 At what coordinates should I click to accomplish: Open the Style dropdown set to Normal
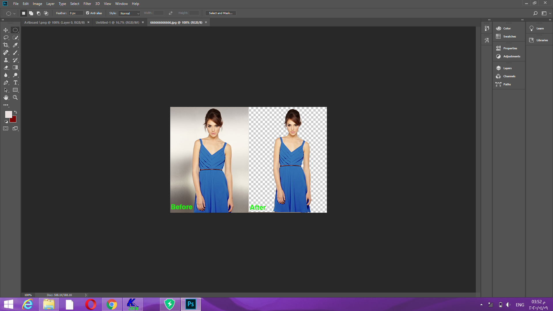coord(129,13)
